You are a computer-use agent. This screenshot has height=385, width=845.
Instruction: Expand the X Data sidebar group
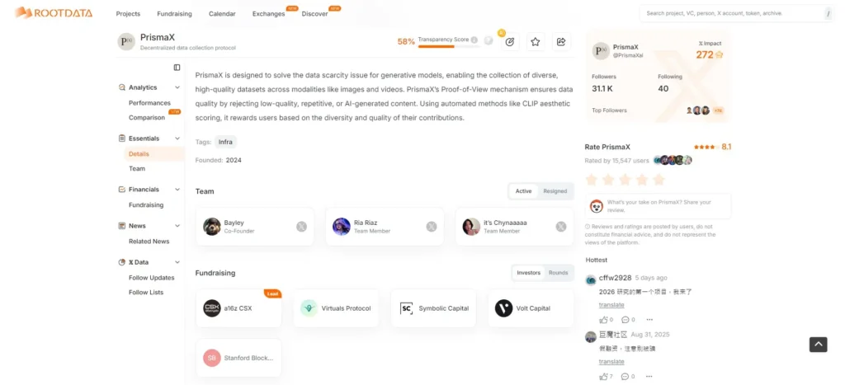click(x=177, y=262)
